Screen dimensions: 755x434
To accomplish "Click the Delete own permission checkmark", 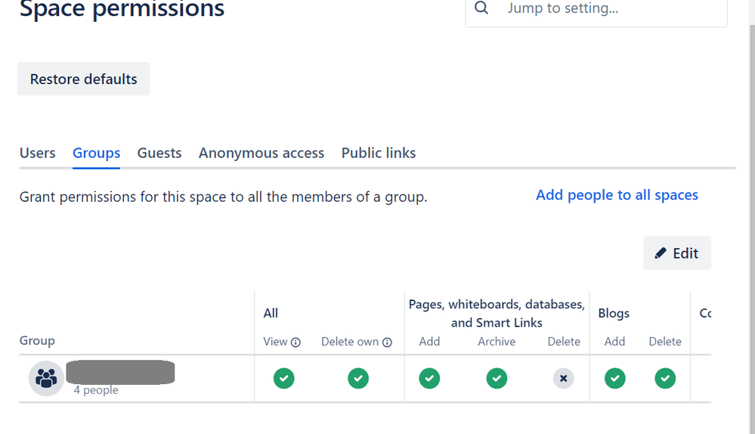I will [358, 378].
